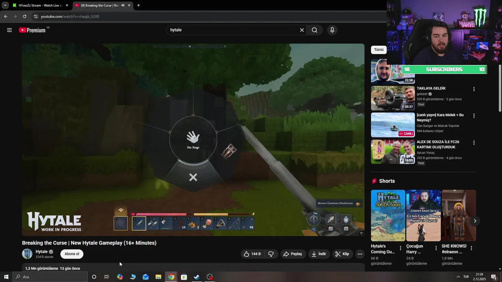Viewport: 502px width, 282px height.
Task: Mute the Breaking the Curse tab audio
Action: click(x=123, y=5)
